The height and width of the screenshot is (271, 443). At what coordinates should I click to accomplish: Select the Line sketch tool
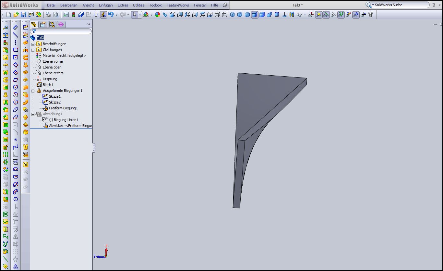pyautogui.click(x=16, y=35)
